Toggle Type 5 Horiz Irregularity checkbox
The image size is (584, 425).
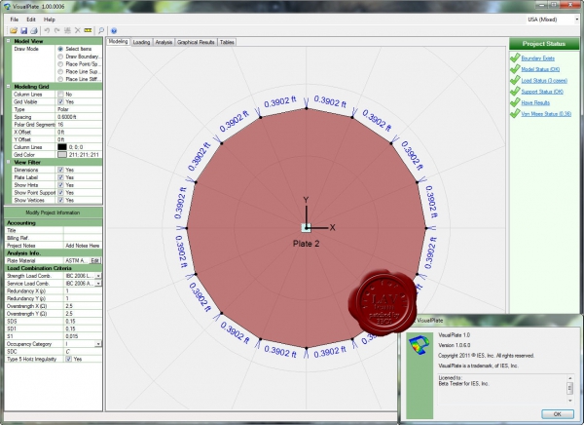68,359
